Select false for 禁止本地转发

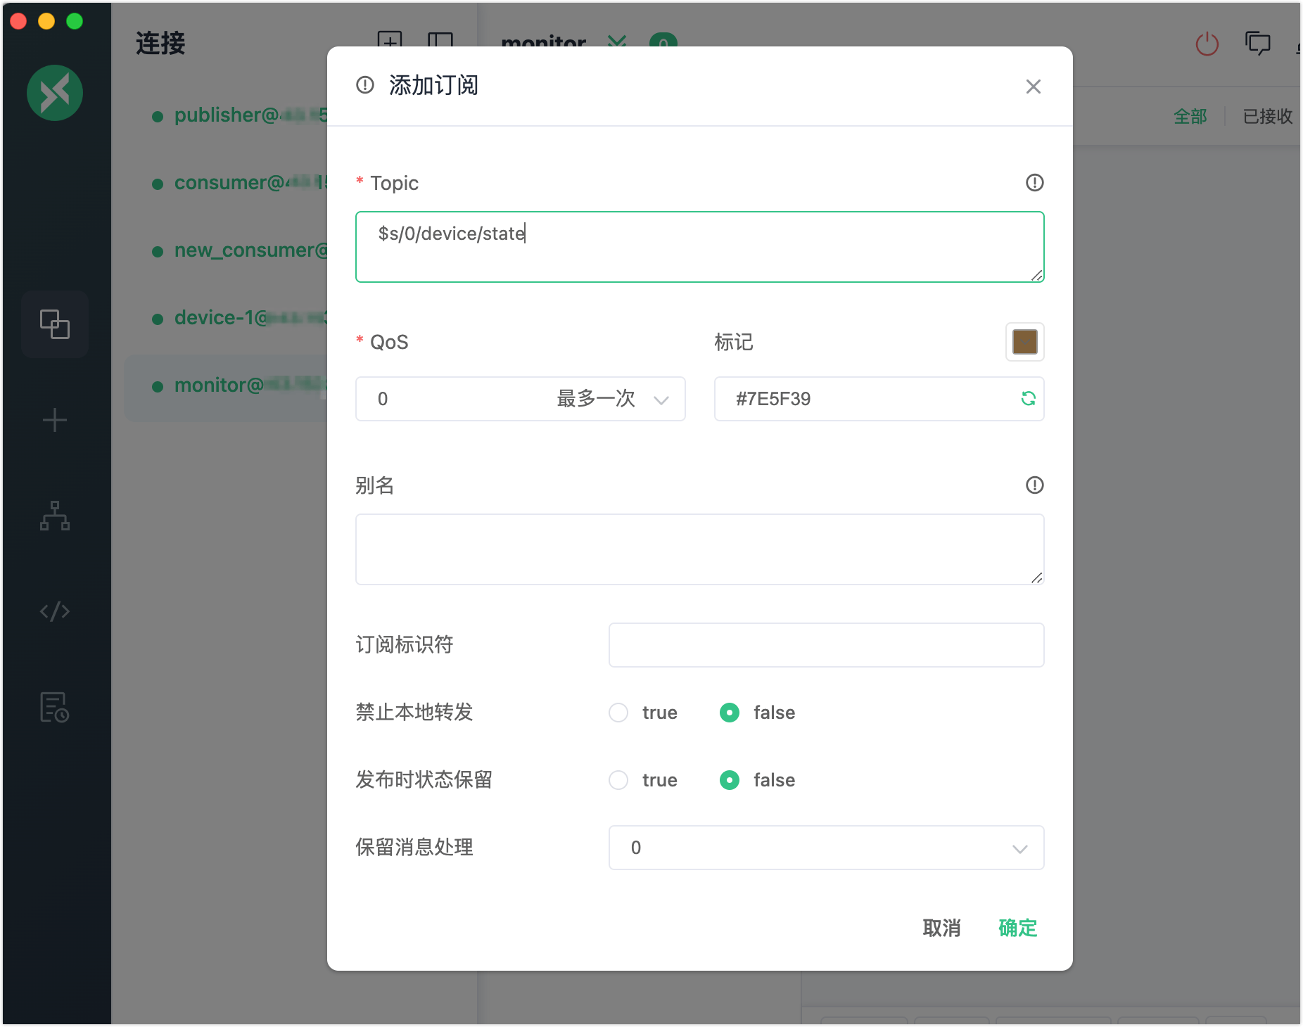tap(730, 713)
